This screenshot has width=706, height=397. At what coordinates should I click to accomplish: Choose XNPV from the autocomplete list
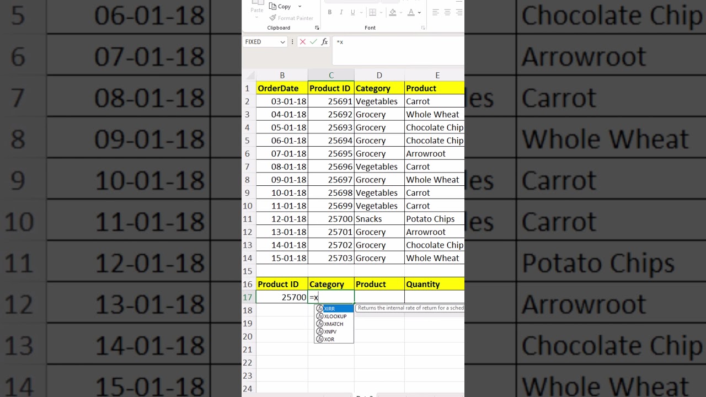coord(334,332)
